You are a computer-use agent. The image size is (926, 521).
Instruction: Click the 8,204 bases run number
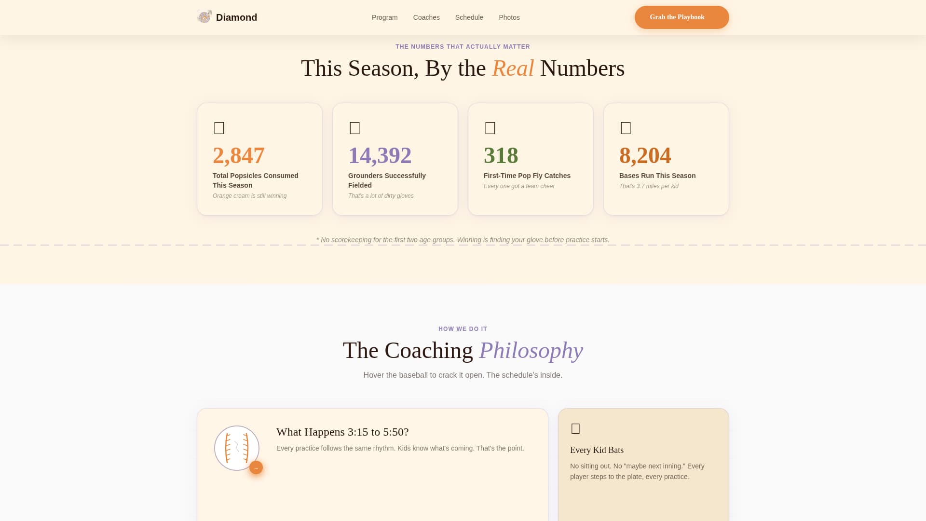tap(645, 155)
